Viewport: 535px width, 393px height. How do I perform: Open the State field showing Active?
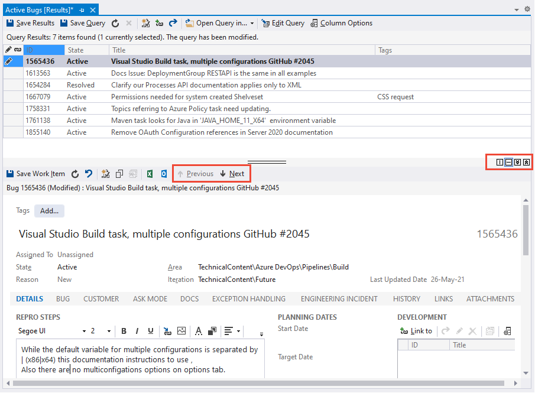pyautogui.click(x=67, y=267)
